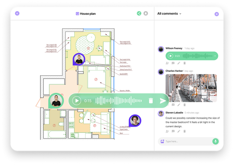Screen dimensions: 234x165
Task: Send the 0:15 voice recording
Action: [x=163, y=101]
